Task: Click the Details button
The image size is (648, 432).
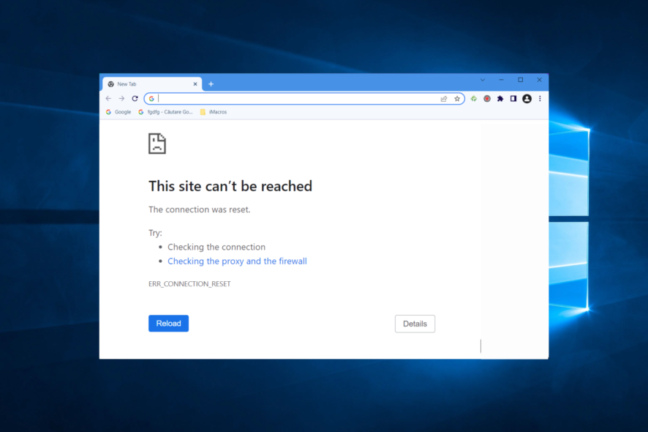Action: click(x=415, y=324)
